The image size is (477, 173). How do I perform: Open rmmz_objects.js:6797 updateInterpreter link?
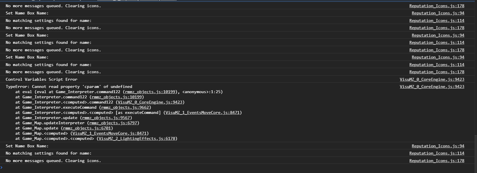tap(113, 123)
